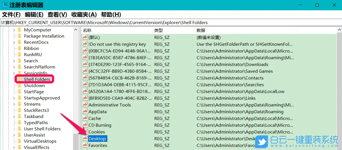The image size is (342, 150).
Task: Click the ab icon beside Cookies value
Action: [x=85, y=132]
